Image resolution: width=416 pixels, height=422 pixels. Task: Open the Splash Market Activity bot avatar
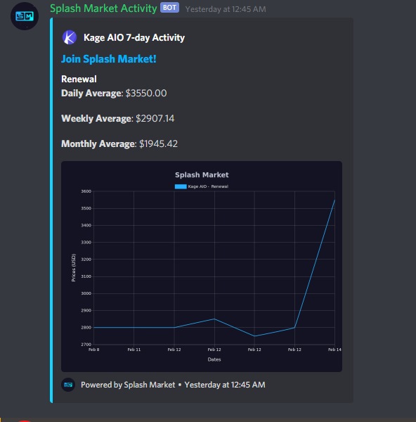click(25, 16)
